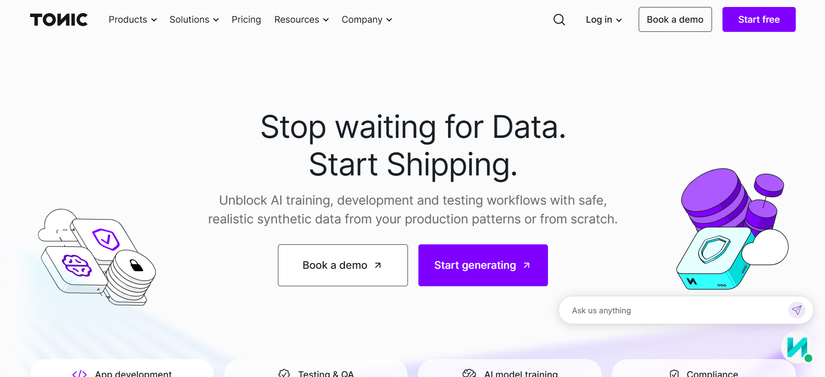Click the shield icon beside Compliance

(x=674, y=373)
